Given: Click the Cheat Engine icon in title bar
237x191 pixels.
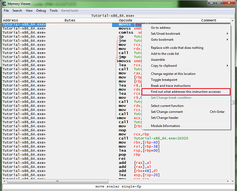Looking at the screenshot, I should click(x=4, y=4).
